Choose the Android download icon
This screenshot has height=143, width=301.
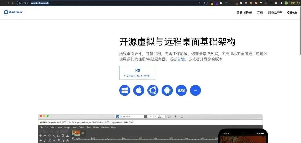point(167,90)
